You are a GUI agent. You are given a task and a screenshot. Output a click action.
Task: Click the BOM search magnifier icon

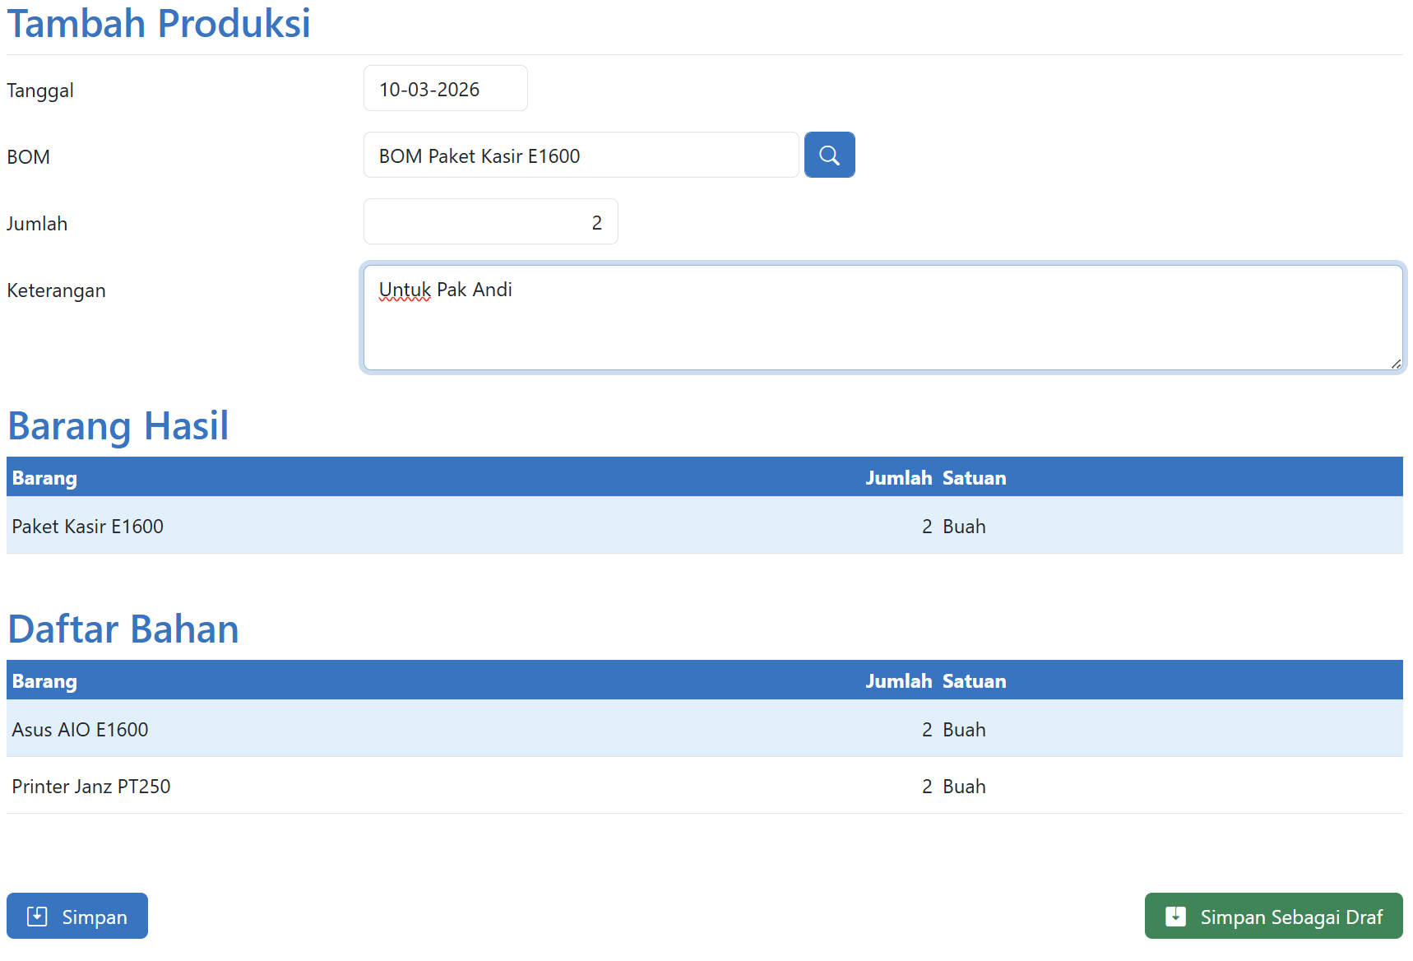(x=829, y=155)
